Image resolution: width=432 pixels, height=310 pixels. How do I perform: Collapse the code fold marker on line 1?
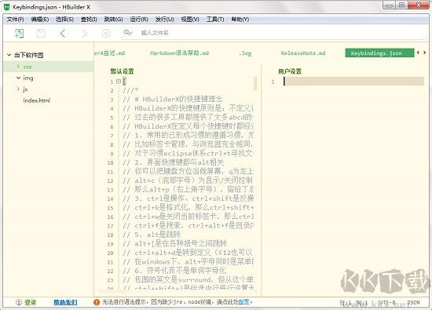click(x=119, y=82)
